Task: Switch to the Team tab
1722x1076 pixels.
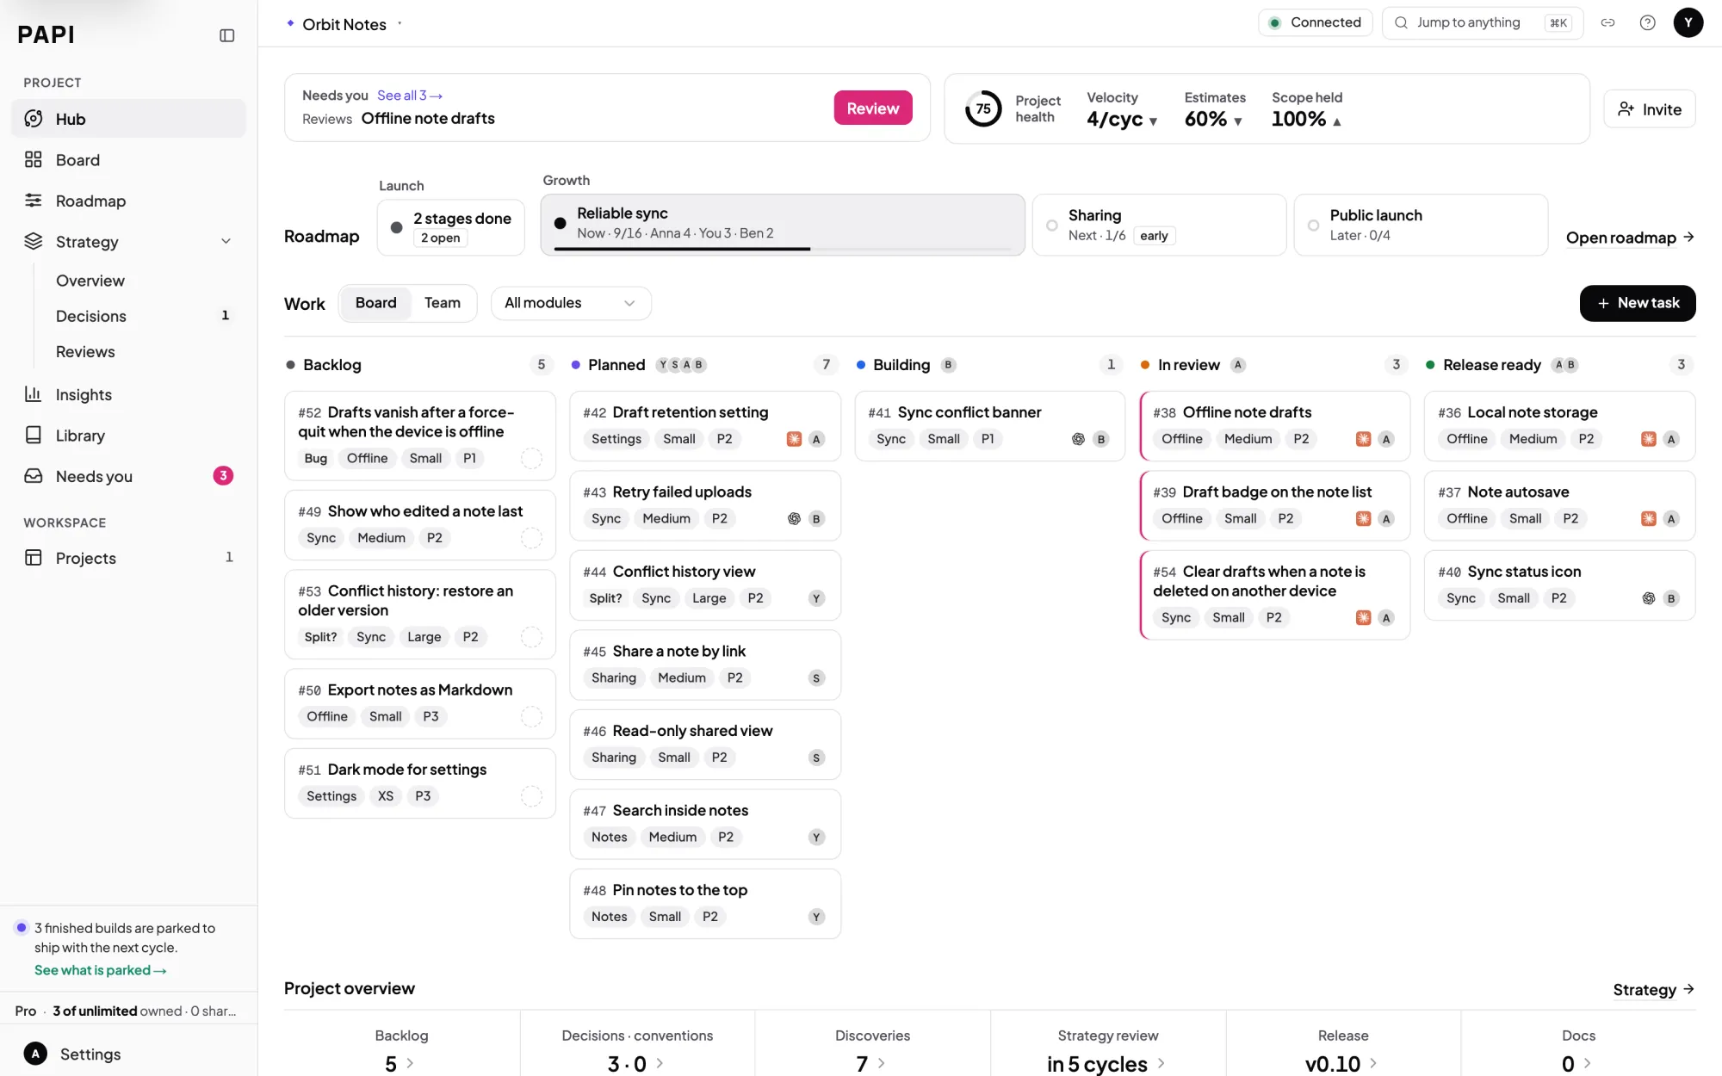Action: 443,303
